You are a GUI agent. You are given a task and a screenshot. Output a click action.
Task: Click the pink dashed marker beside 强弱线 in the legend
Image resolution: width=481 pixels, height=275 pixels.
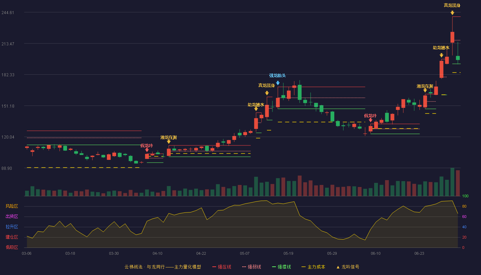pyautogui.click(x=244, y=267)
